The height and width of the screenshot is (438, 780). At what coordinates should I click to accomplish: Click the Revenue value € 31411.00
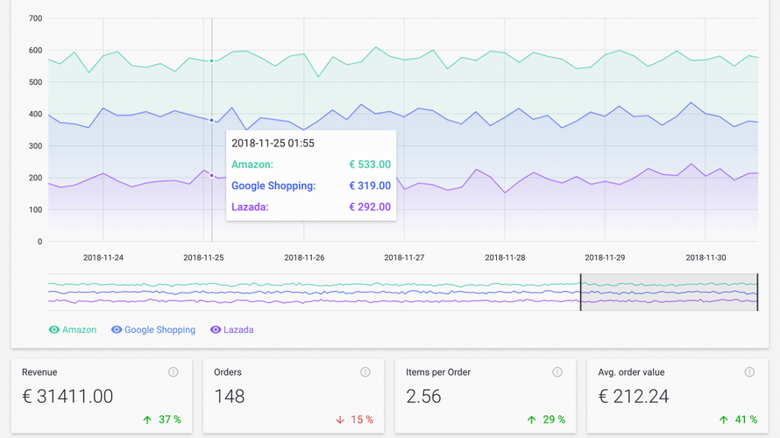tap(67, 396)
